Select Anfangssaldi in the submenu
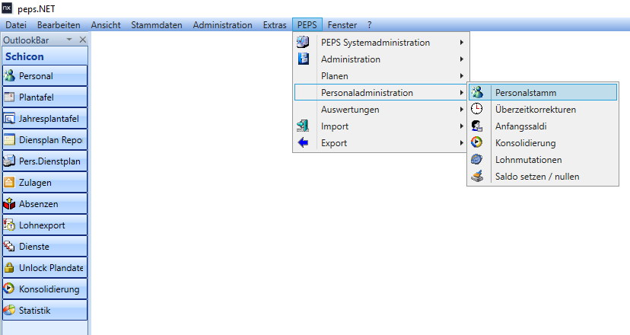630x335 pixels. (542, 126)
